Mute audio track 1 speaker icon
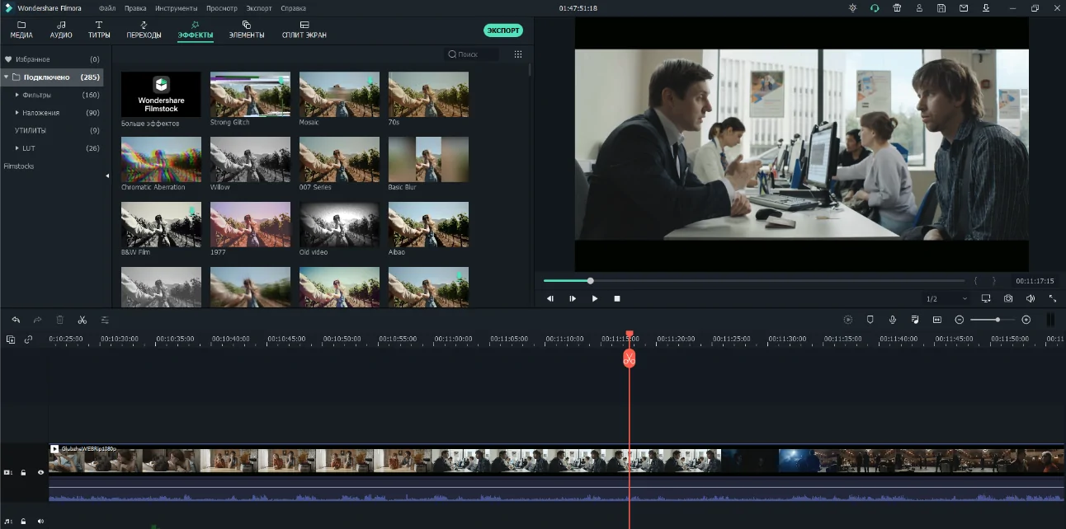This screenshot has width=1066, height=529. coord(40,521)
